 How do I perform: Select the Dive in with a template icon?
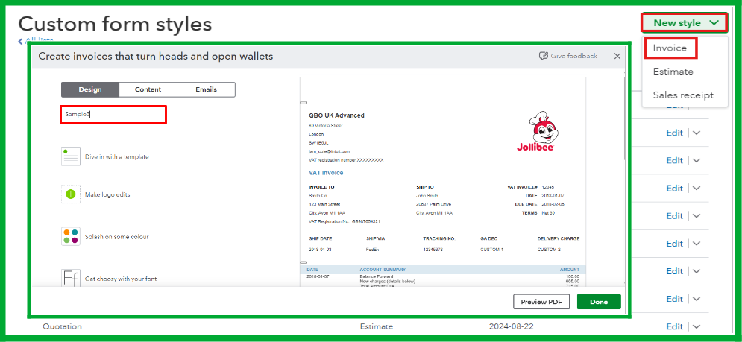coord(71,156)
